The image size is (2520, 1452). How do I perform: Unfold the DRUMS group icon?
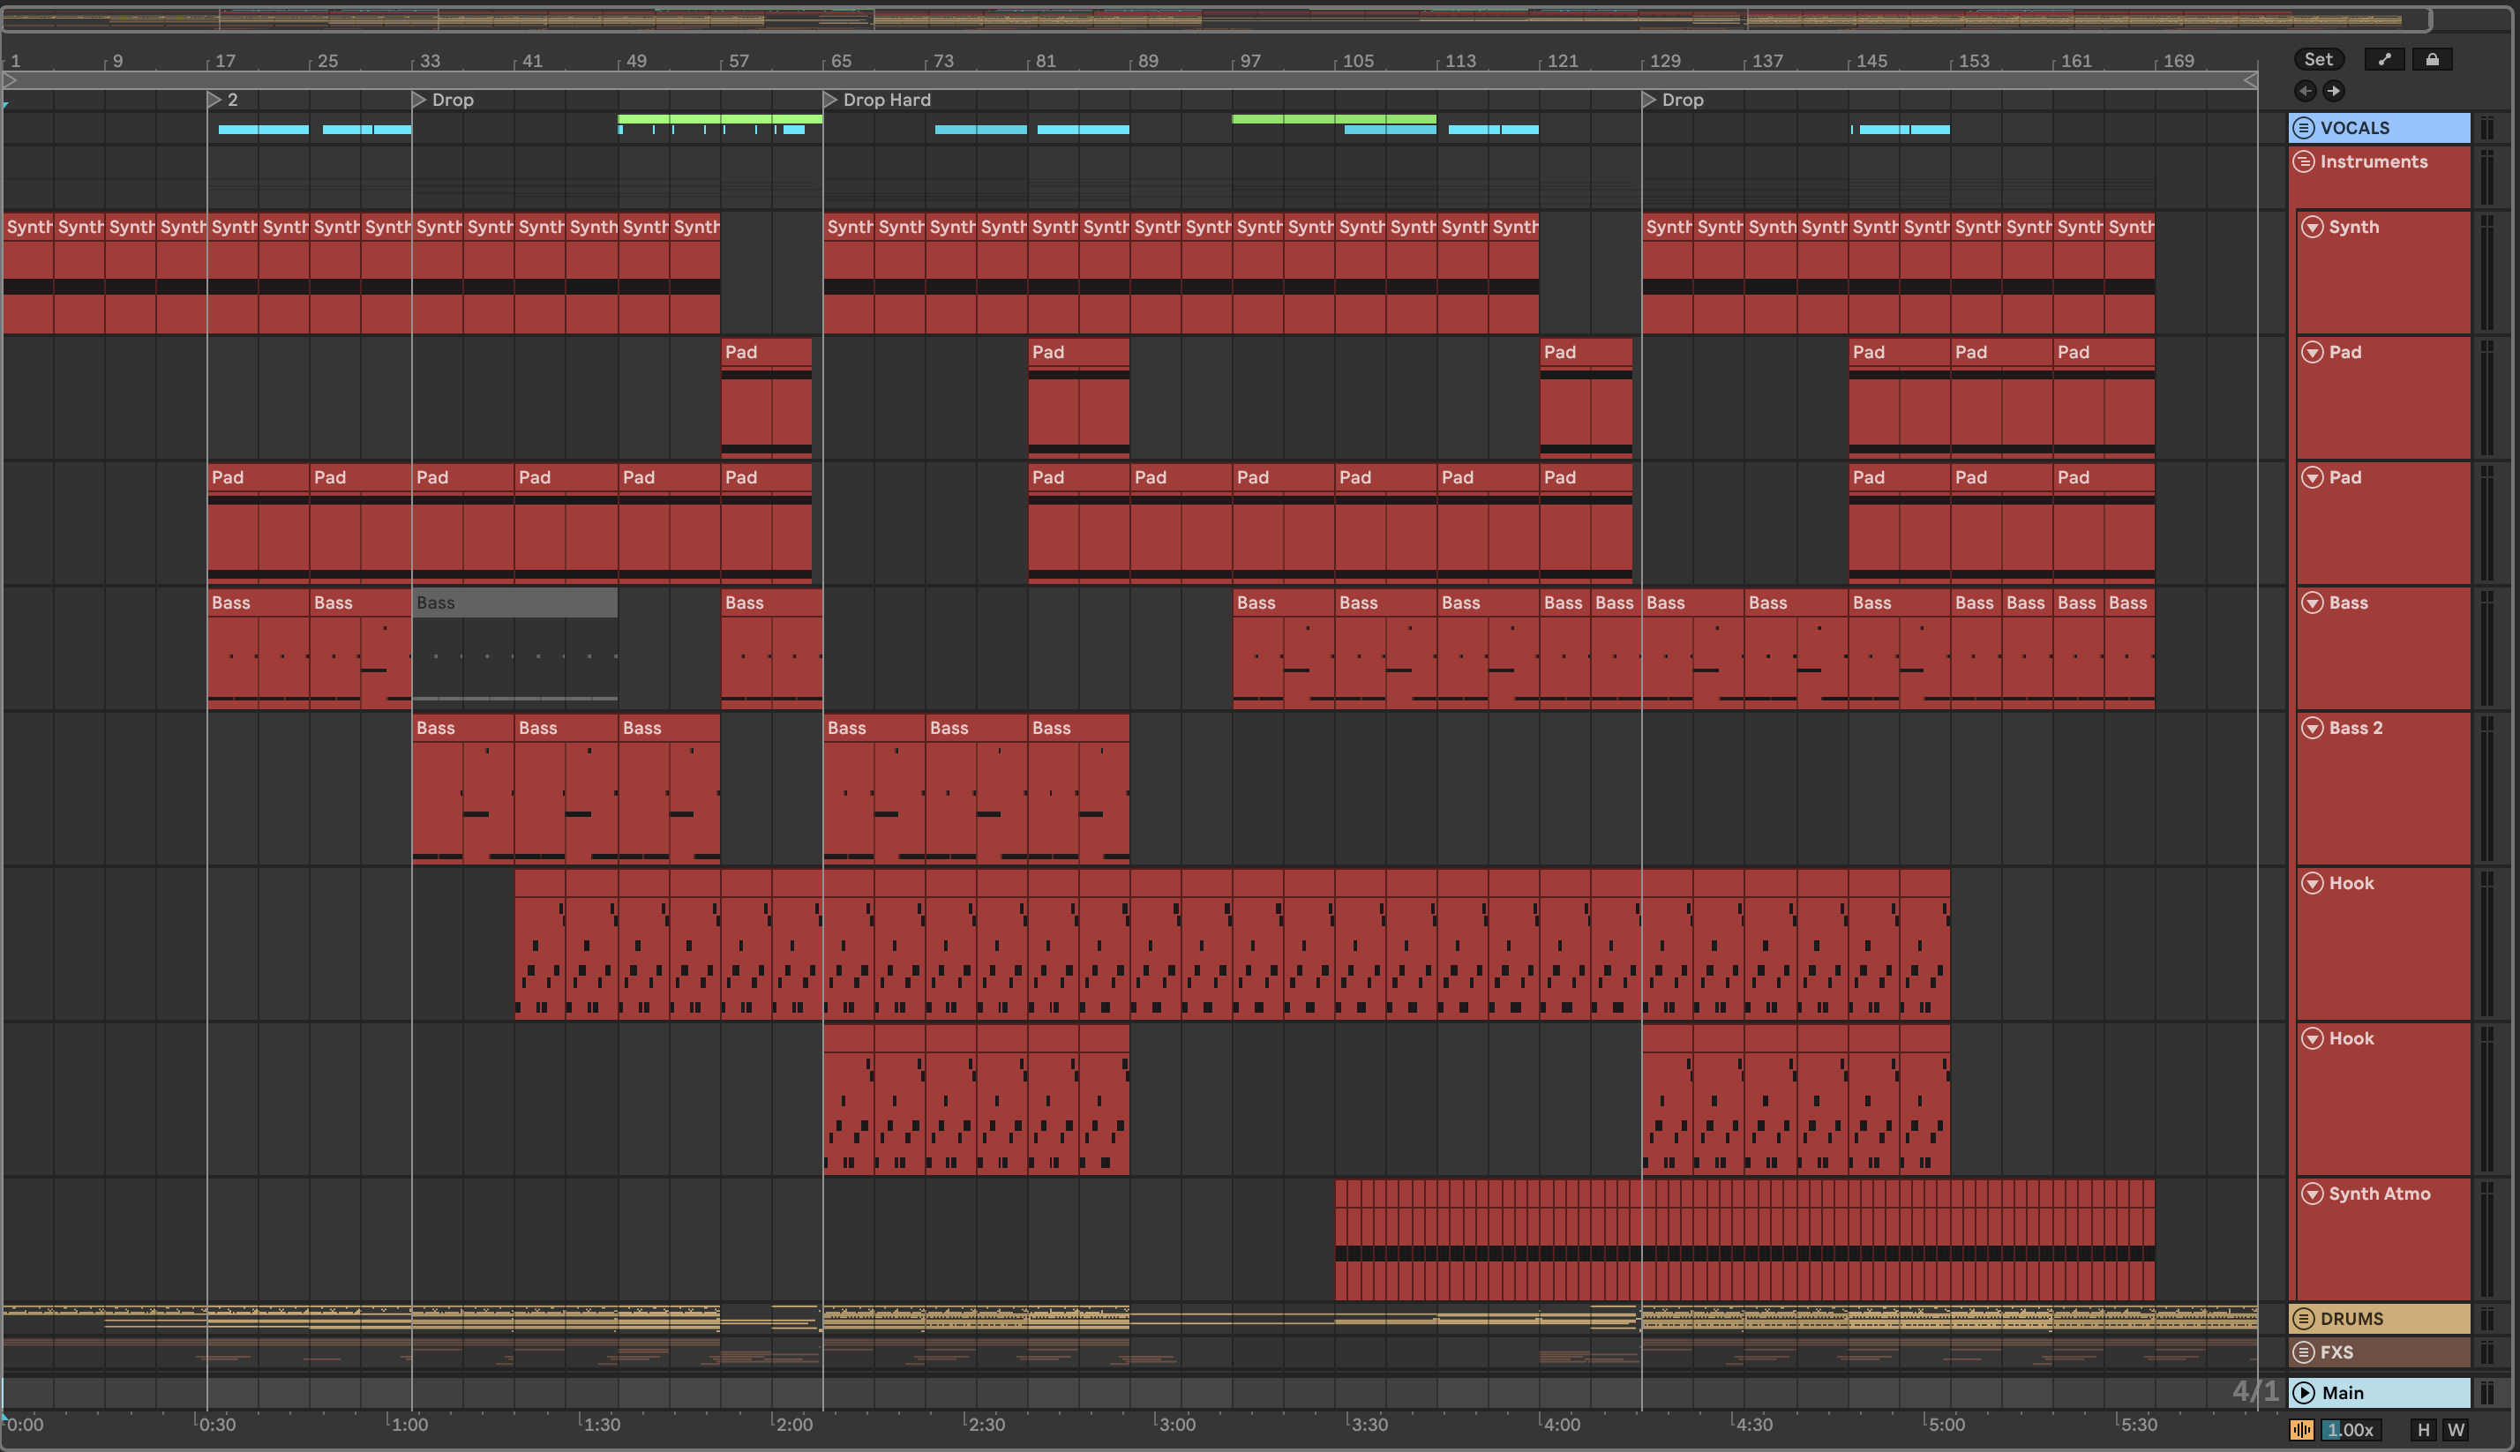(x=2304, y=1319)
